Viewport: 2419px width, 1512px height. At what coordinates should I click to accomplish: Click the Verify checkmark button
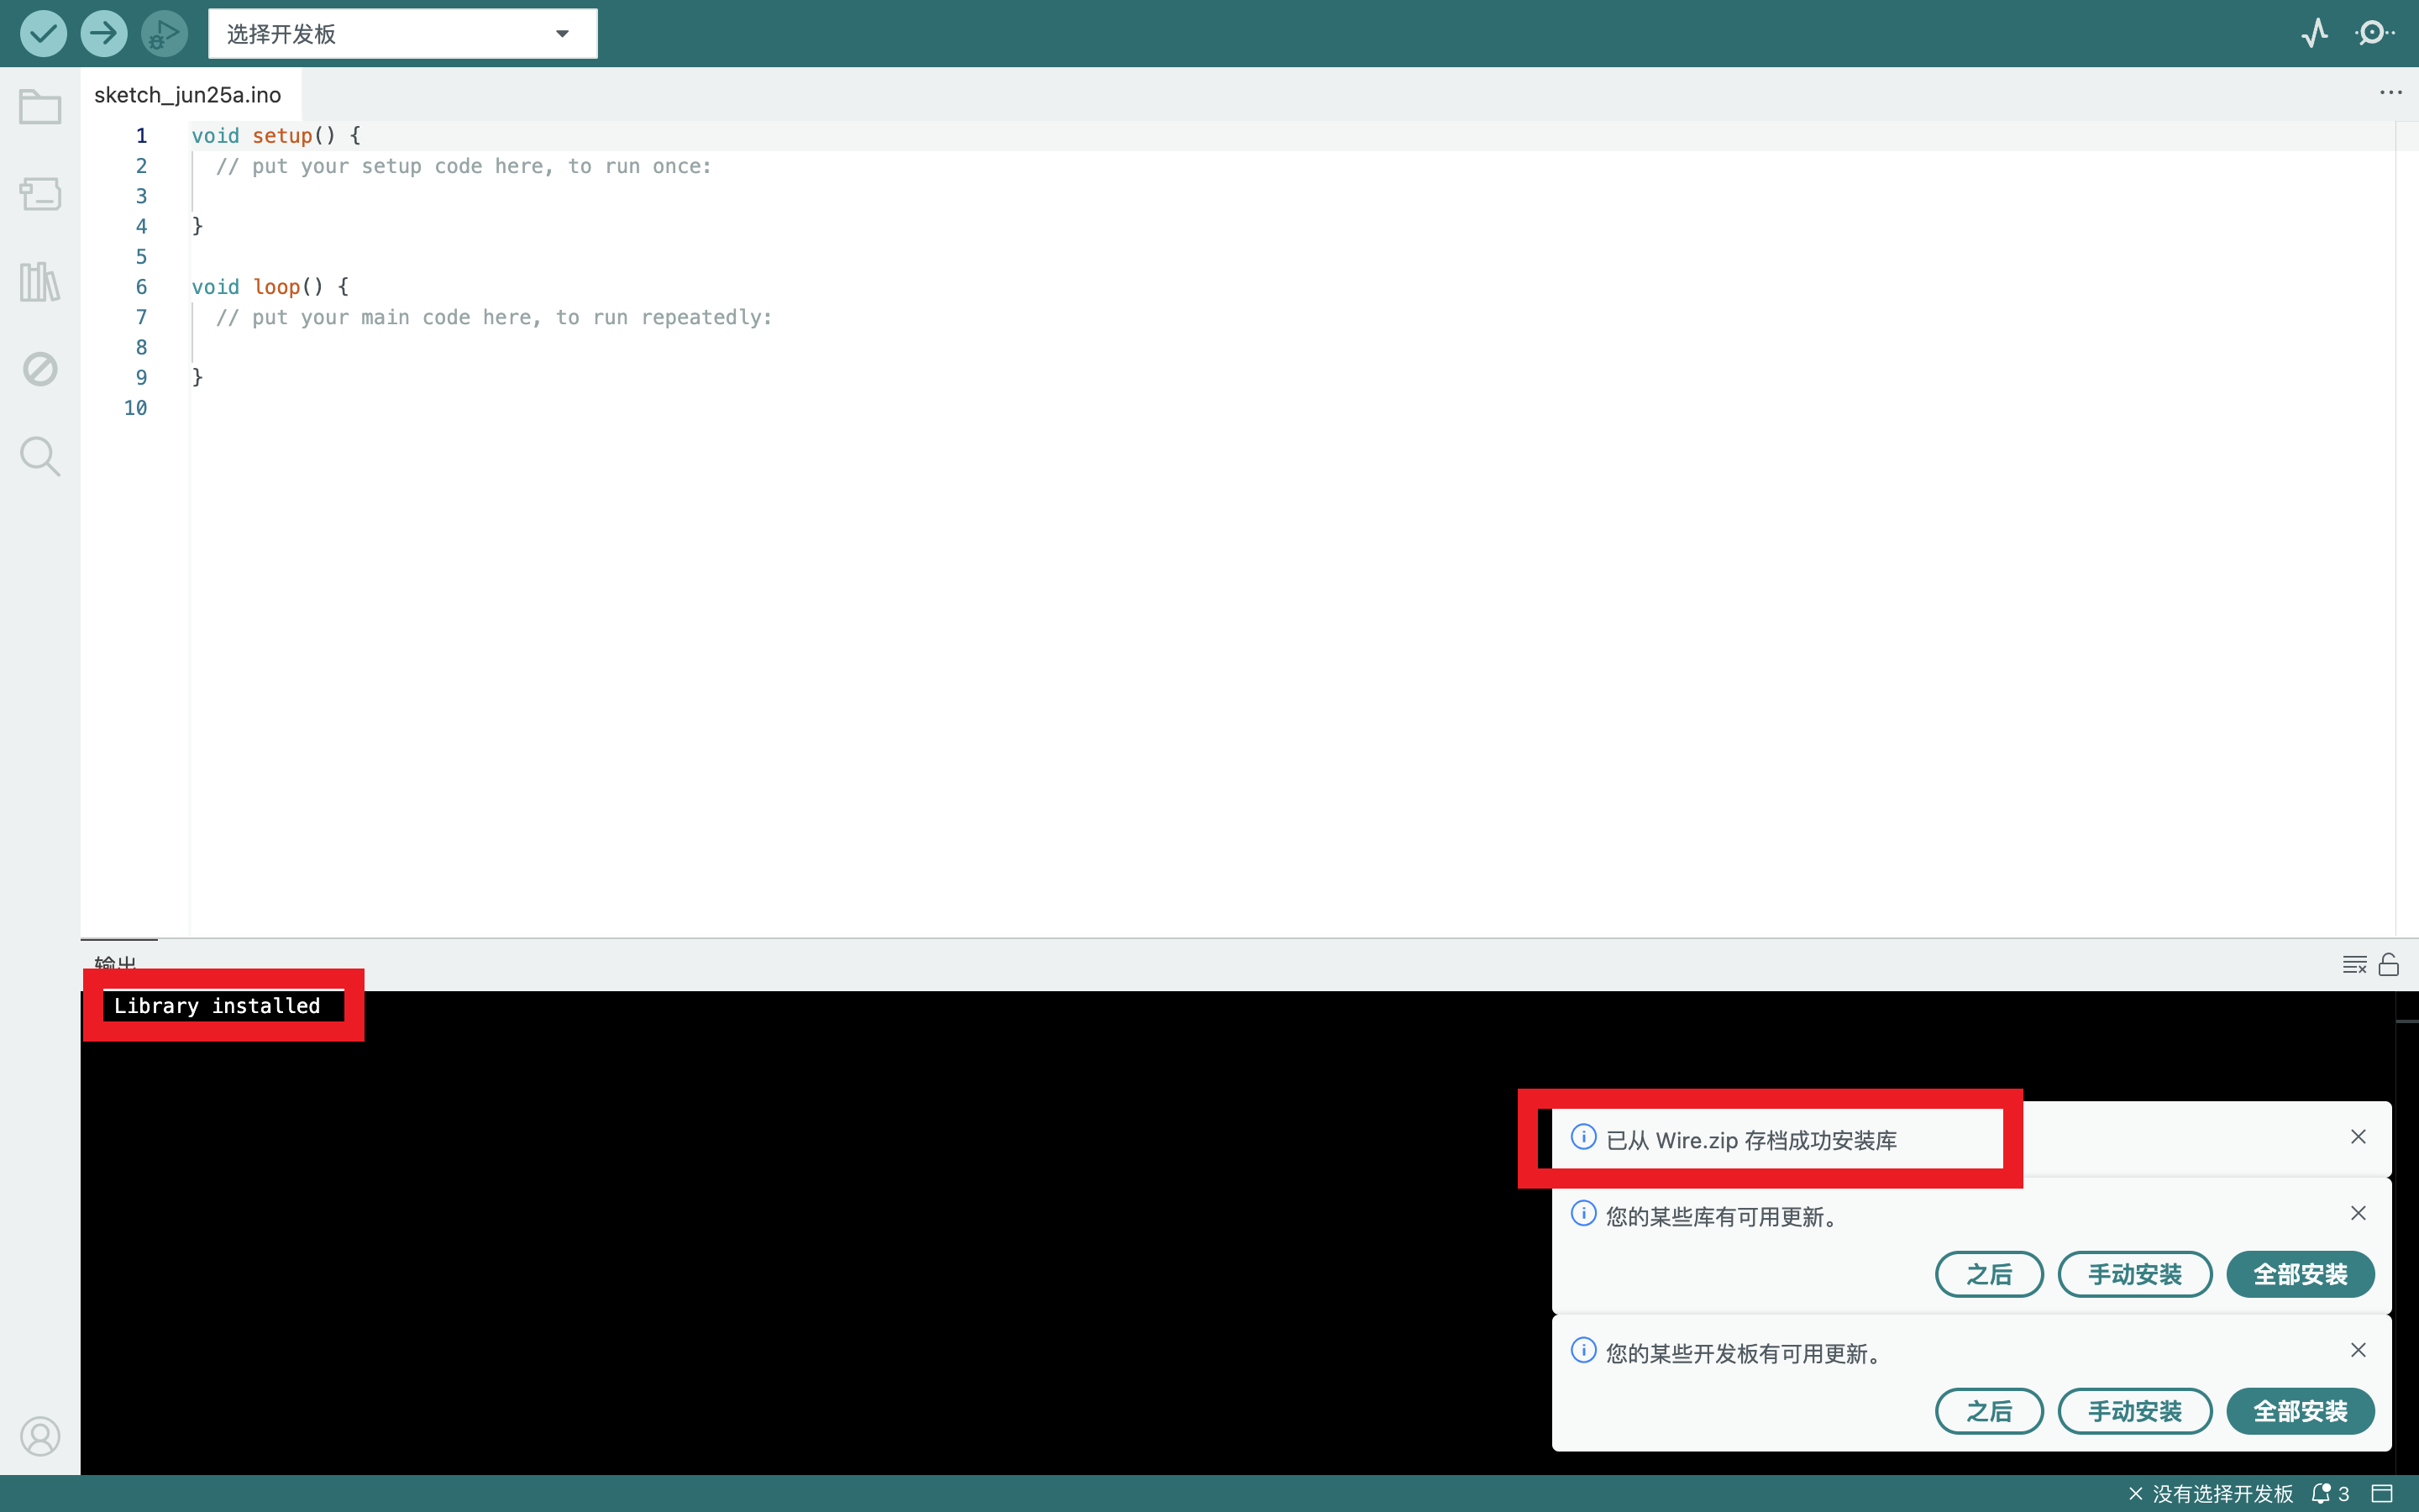(43, 33)
